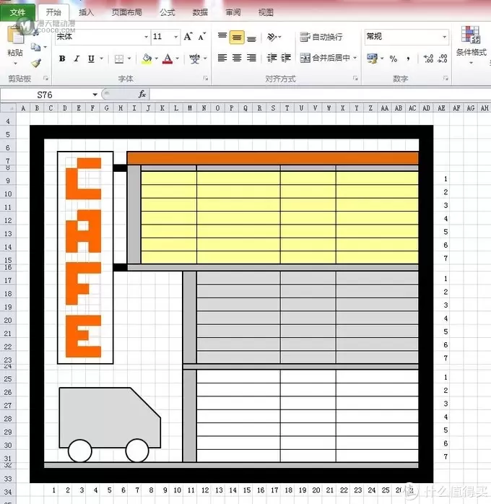The height and width of the screenshot is (504, 491).
Task: Decrease the indent
Action: (271, 58)
